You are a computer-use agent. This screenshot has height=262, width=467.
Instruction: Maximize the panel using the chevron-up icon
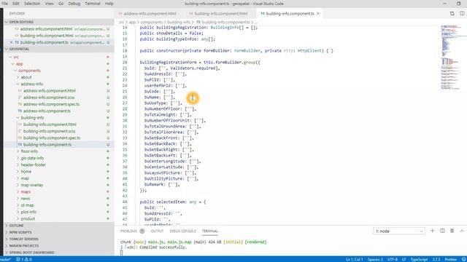[462, 231]
